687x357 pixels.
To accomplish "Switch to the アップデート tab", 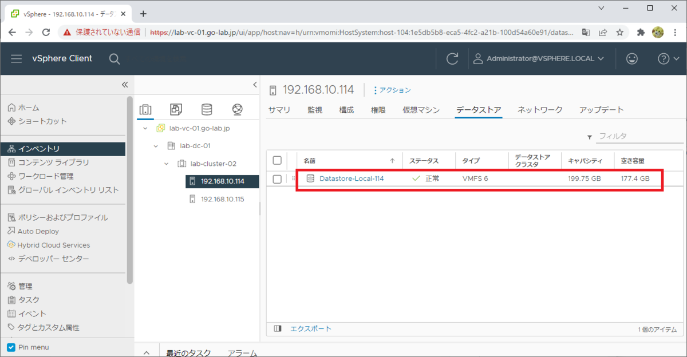I will (x=601, y=110).
